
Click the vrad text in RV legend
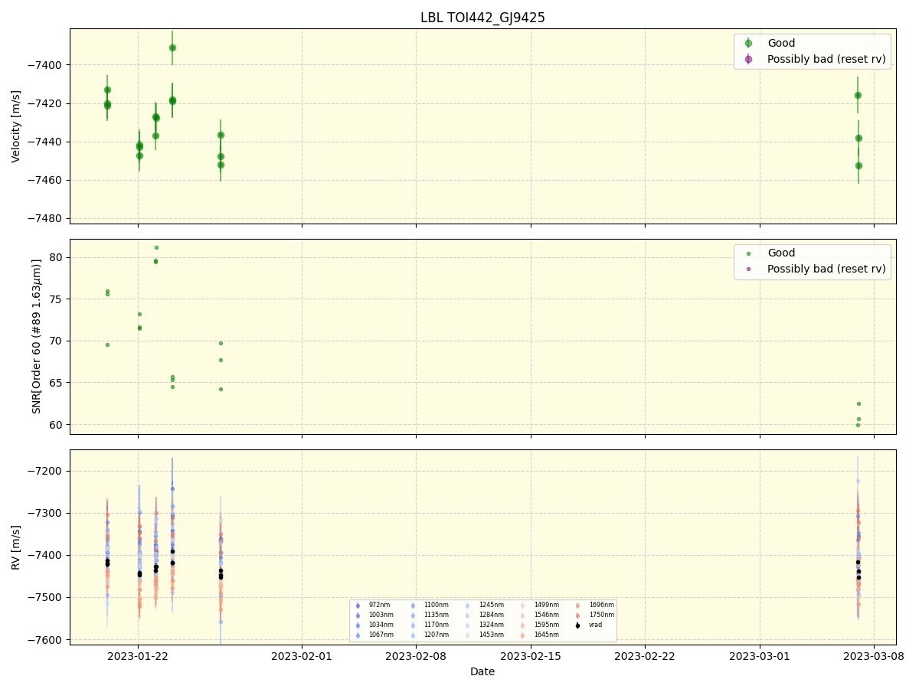point(595,625)
